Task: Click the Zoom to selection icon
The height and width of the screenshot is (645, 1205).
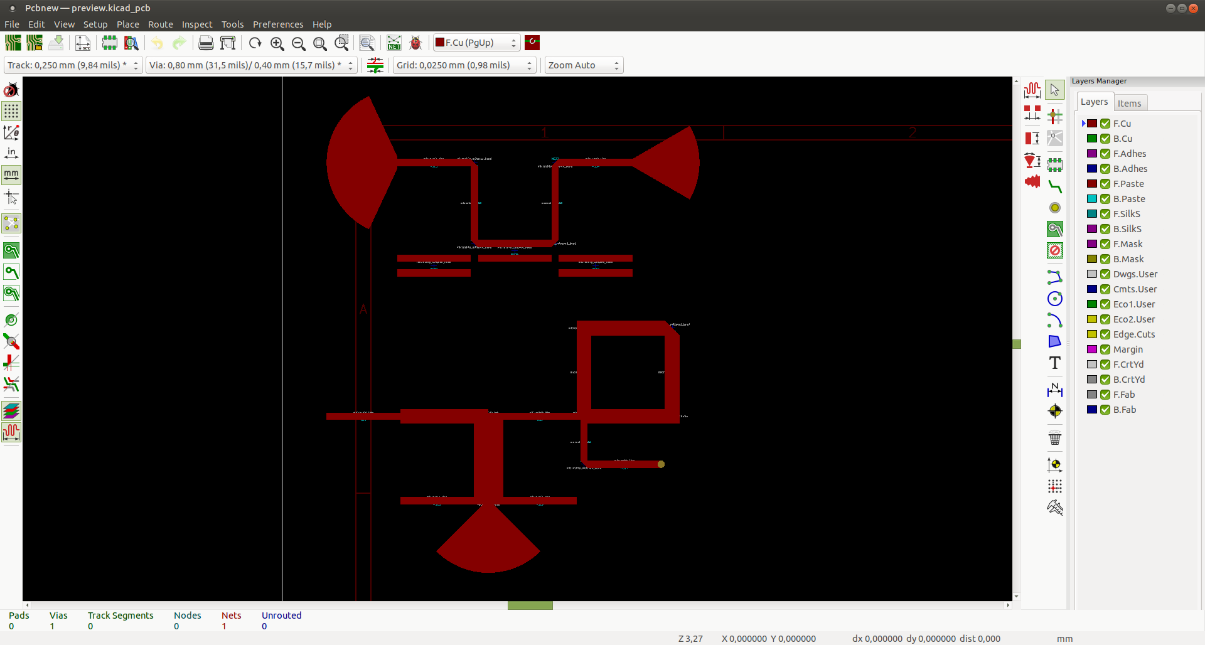Action: [x=341, y=43]
